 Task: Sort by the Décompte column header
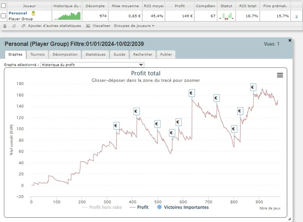(95, 6)
